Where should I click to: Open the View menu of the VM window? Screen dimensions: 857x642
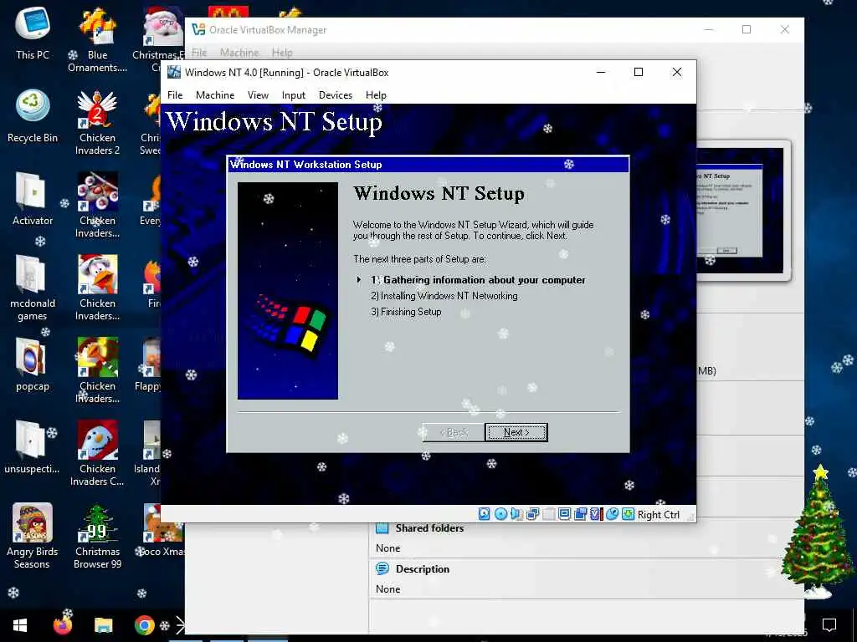[258, 95]
